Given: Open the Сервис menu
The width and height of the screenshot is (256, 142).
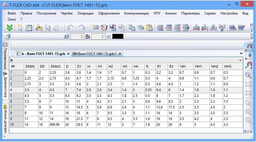Looking at the screenshot, I should (x=210, y=13).
